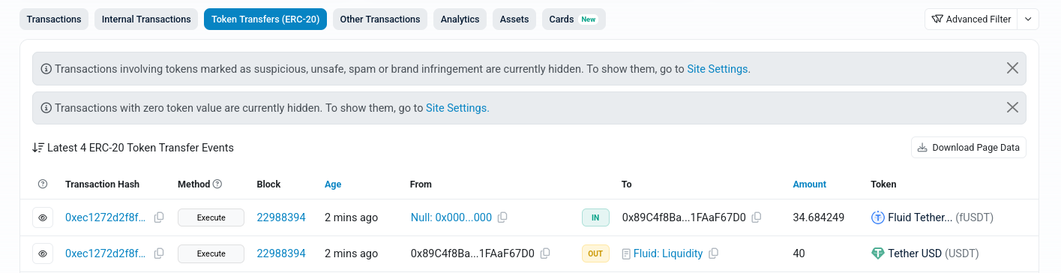
Task: Dismiss the suspicious tokens hidden notice
Action: (x=1012, y=68)
